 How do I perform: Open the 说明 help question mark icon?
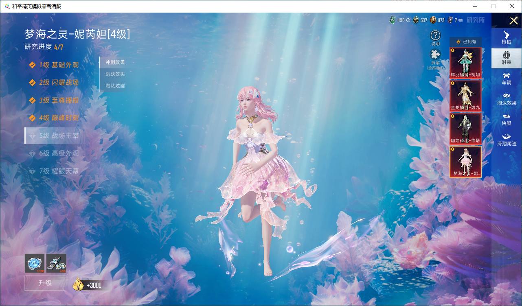tap(435, 35)
